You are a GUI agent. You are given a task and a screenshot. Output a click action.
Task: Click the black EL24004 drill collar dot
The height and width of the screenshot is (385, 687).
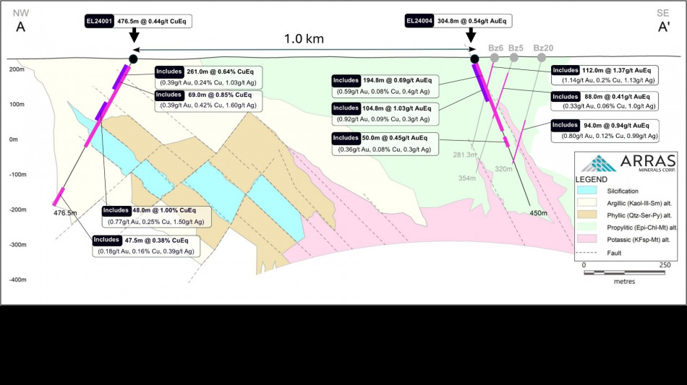[x=474, y=59]
